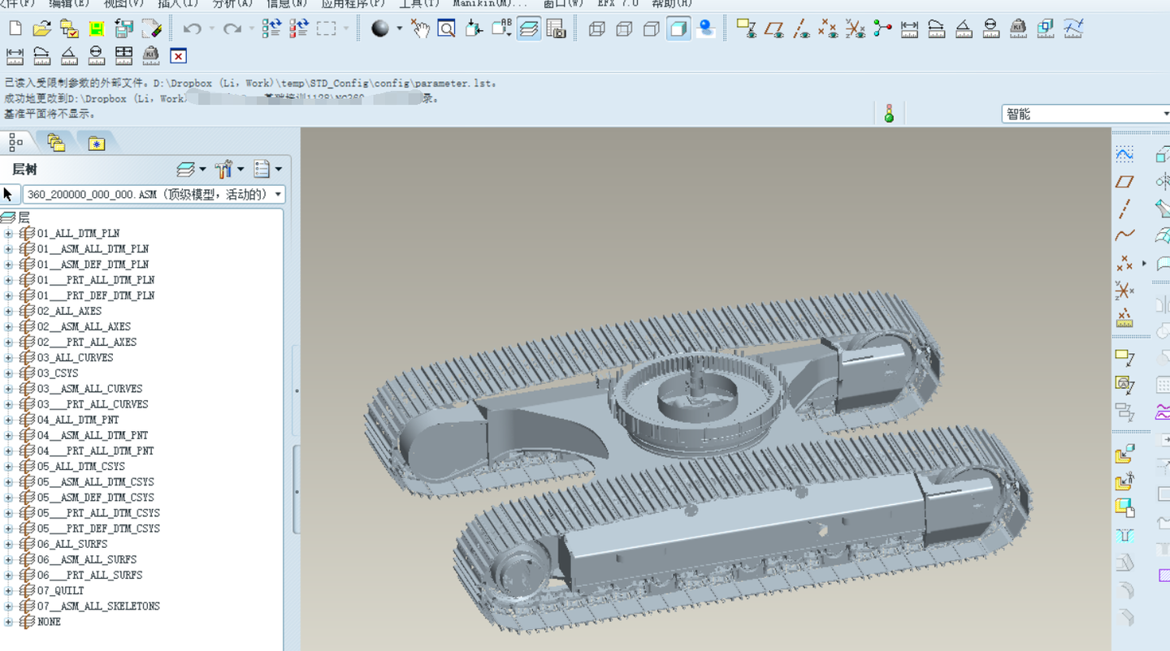Image resolution: width=1170 pixels, height=651 pixels.
Task: Toggle coordinate system display
Action: (855, 29)
